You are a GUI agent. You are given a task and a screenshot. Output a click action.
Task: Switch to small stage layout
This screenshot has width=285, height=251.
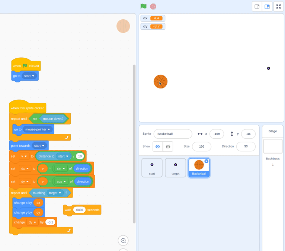pyautogui.click(x=257, y=7)
